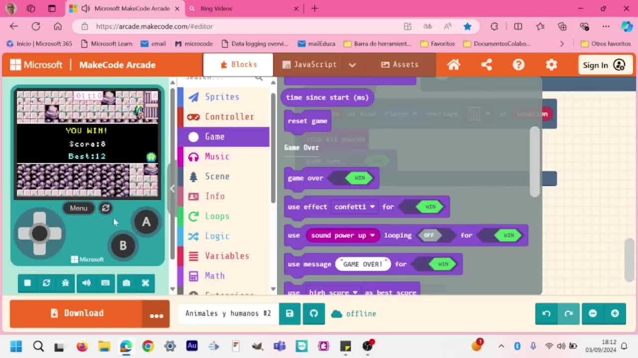Screen dimensions: 638x358
Task: Sign in to MakeCode
Action: pyautogui.click(x=605, y=65)
